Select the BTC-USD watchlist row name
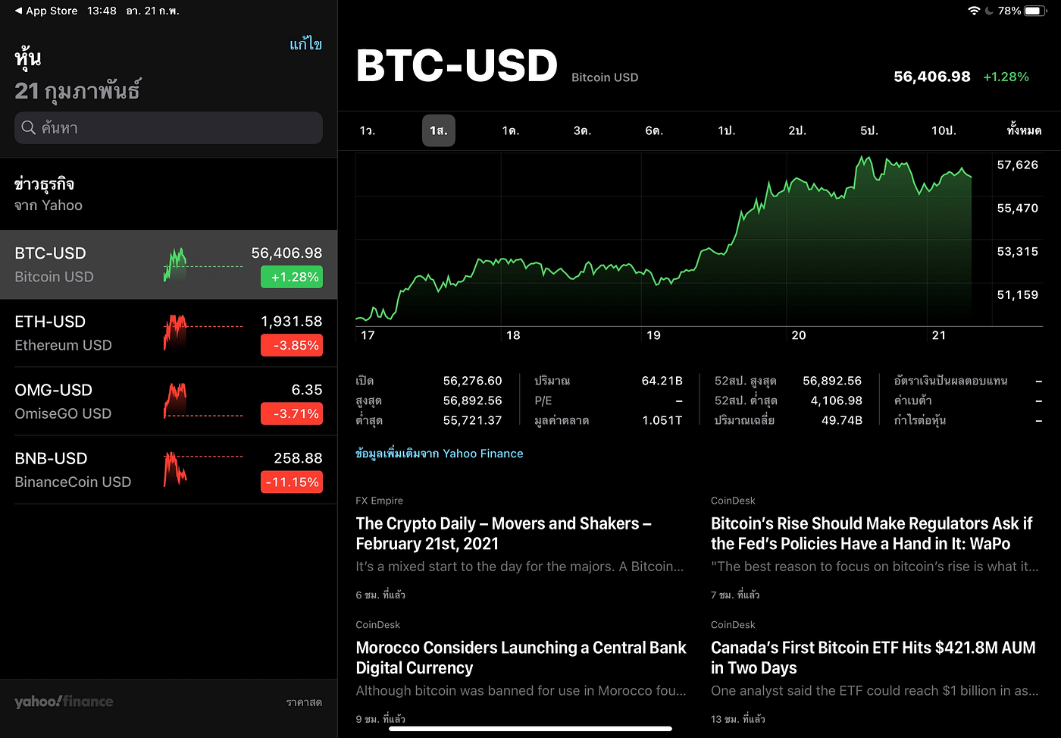The width and height of the screenshot is (1061, 738). [x=50, y=253]
